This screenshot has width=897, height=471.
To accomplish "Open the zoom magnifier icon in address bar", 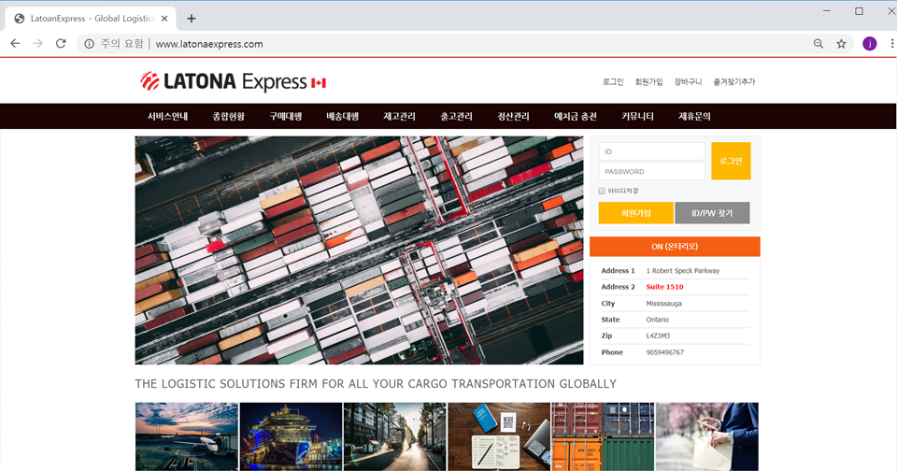I will coord(819,44).
